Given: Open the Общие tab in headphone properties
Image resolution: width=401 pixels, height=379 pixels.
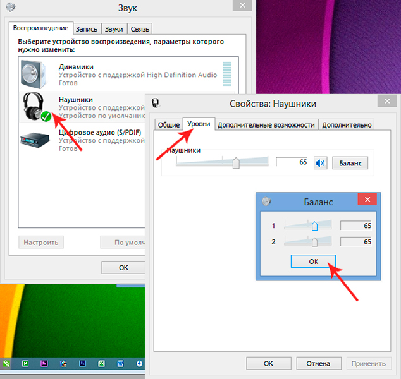Looking at the screenshot, I should [x=168, y=125].
